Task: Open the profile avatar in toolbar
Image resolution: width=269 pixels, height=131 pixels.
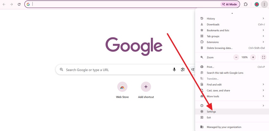Action: point(257,4)
